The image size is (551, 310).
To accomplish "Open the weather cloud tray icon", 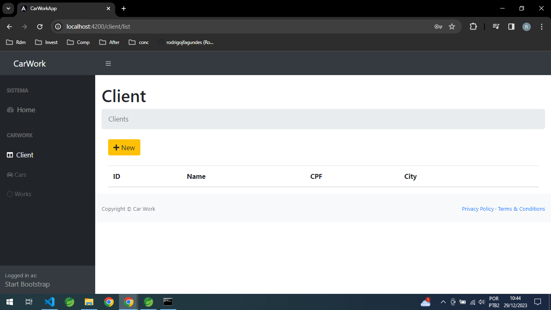I will tap(426, 302).
